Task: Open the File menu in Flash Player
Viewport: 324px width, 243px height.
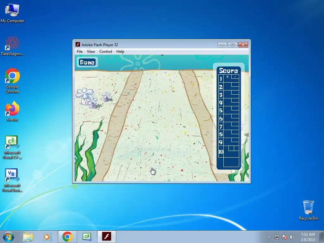Action: [79, 52]
